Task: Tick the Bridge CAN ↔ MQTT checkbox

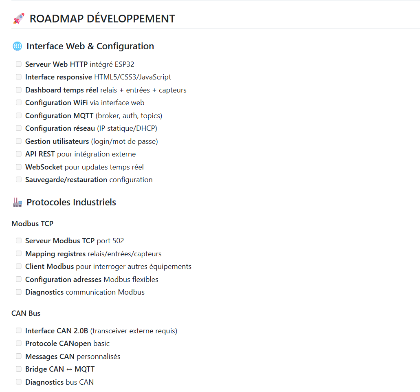Action: point(19,369)
